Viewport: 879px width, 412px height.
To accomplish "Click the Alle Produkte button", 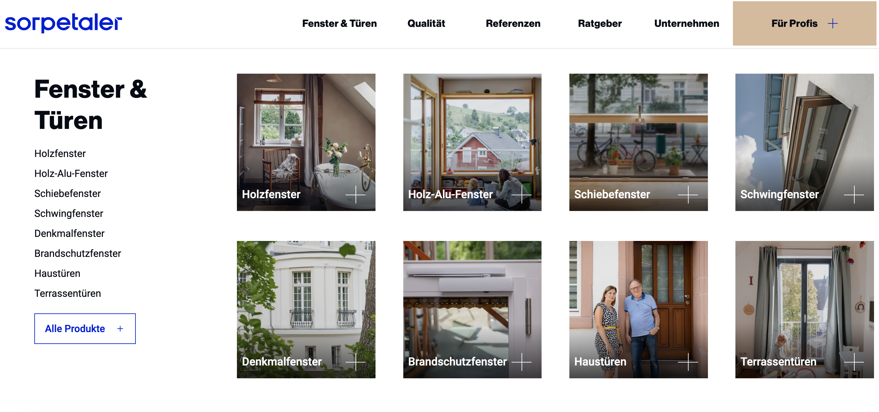I will tap(85, 329).
